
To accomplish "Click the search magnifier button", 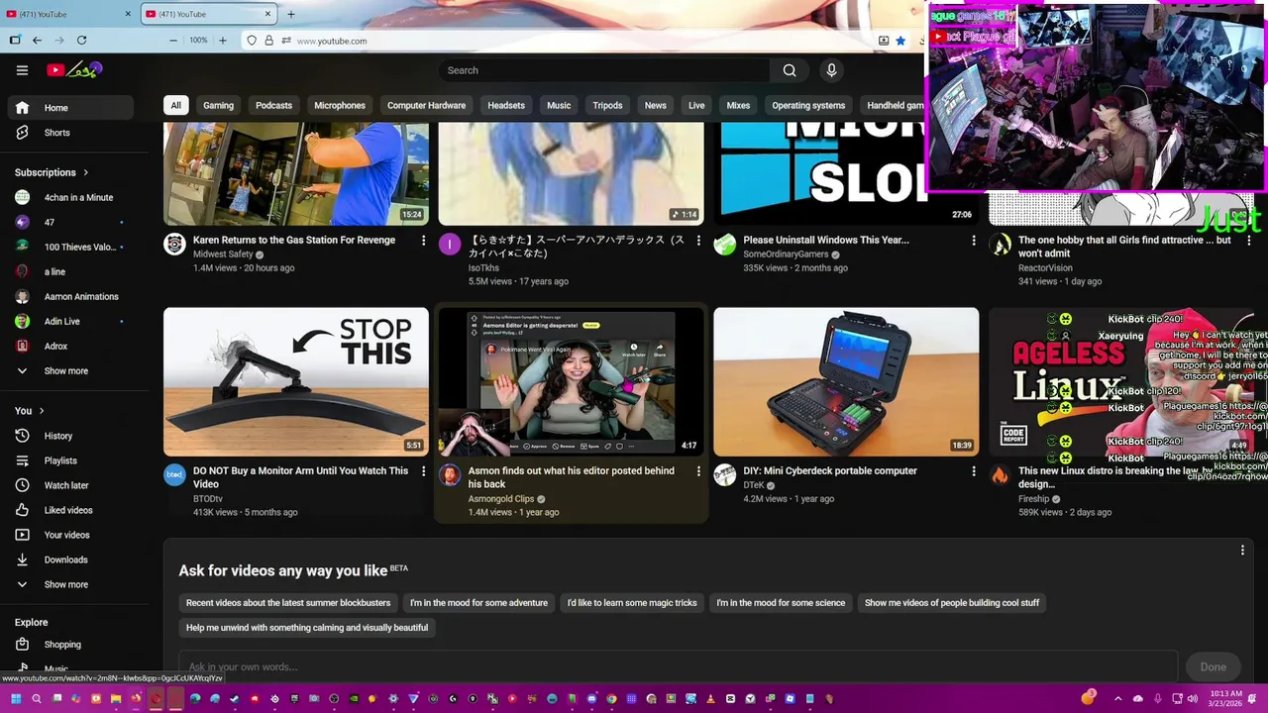I will [790, 70].
